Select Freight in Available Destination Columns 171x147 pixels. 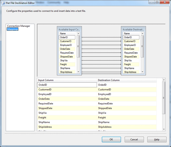(131, 64)
